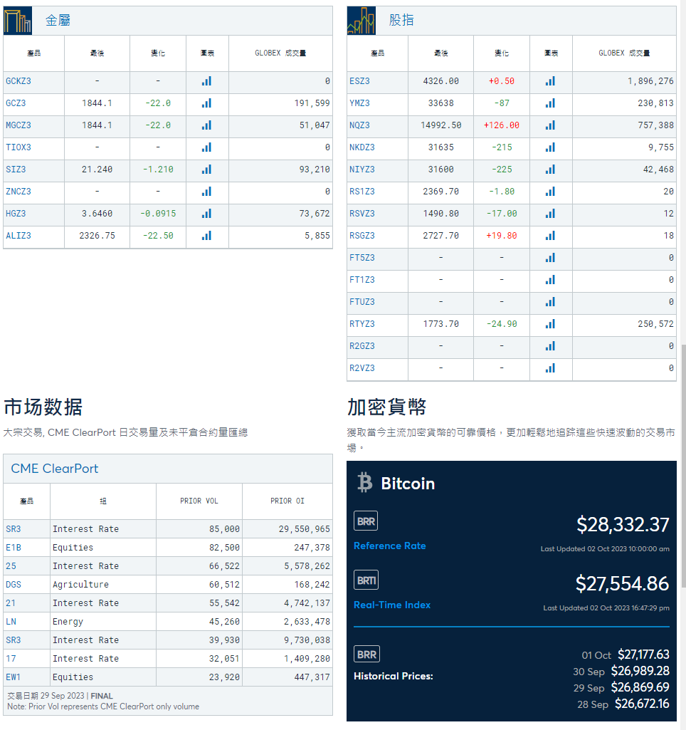Open chart icon for ZNCZ3 row
The height and width of the screenshot is (730, 686).
click(206, 192)
